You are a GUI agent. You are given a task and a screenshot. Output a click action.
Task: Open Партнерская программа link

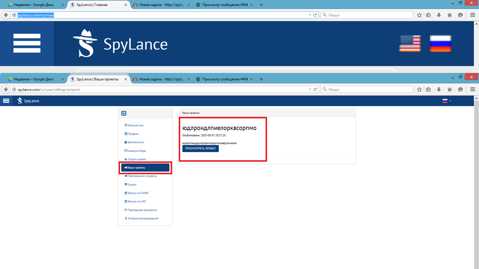point(142,210)
